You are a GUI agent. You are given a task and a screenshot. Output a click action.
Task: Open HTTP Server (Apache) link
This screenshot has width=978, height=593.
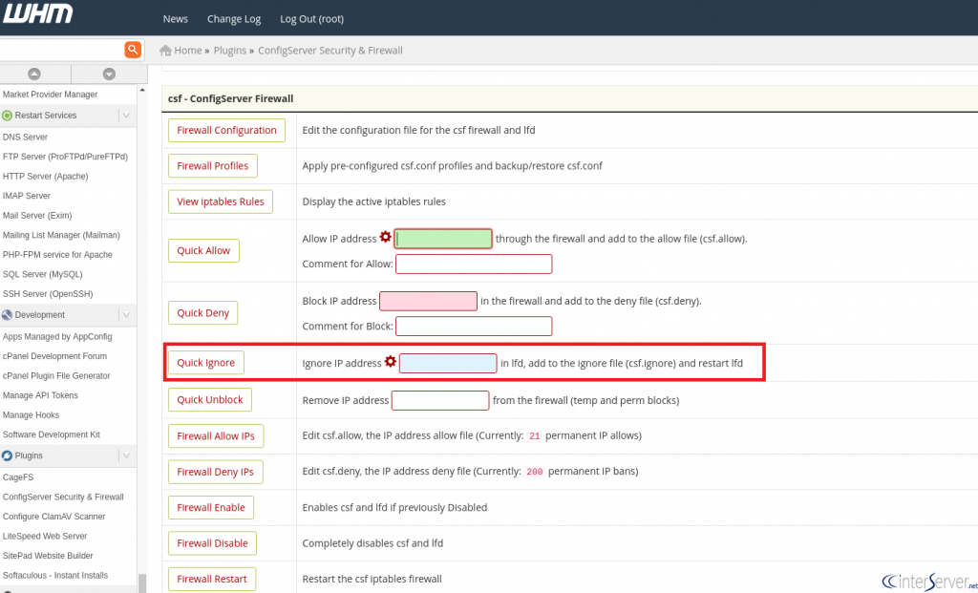(46, 177)
